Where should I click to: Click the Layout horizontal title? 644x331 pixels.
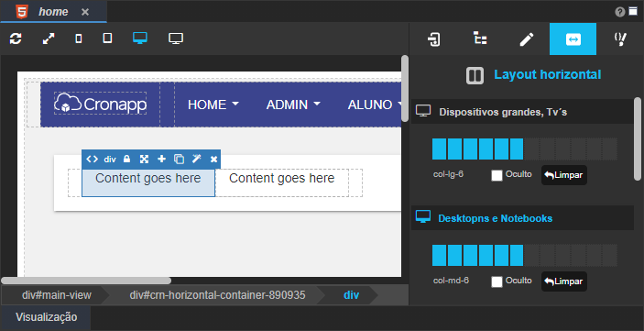click(548, 74)
